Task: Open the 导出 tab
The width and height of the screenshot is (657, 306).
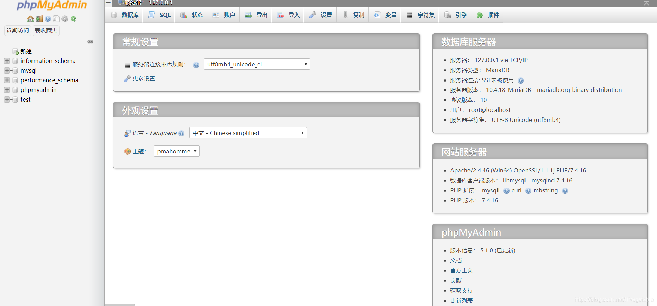Action: 256,15
